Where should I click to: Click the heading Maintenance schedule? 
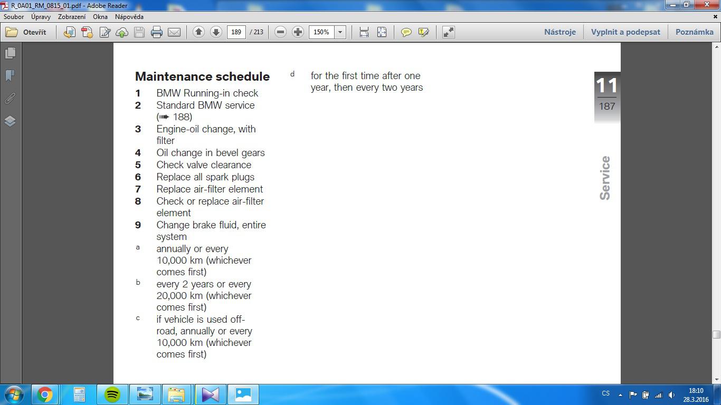(x=202, y=76)
